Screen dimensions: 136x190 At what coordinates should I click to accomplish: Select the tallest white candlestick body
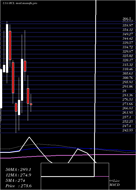click(x=7, y=49)
